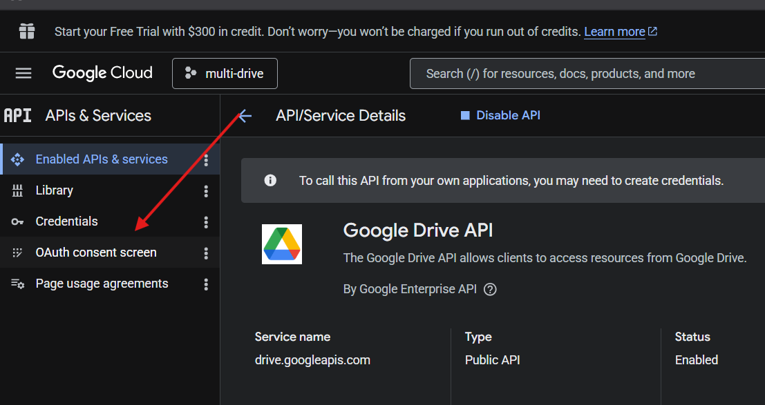Viewport: 765px width, 405px height.
Task: Open more options for OAuth consent screen
Action: (206, 253)
